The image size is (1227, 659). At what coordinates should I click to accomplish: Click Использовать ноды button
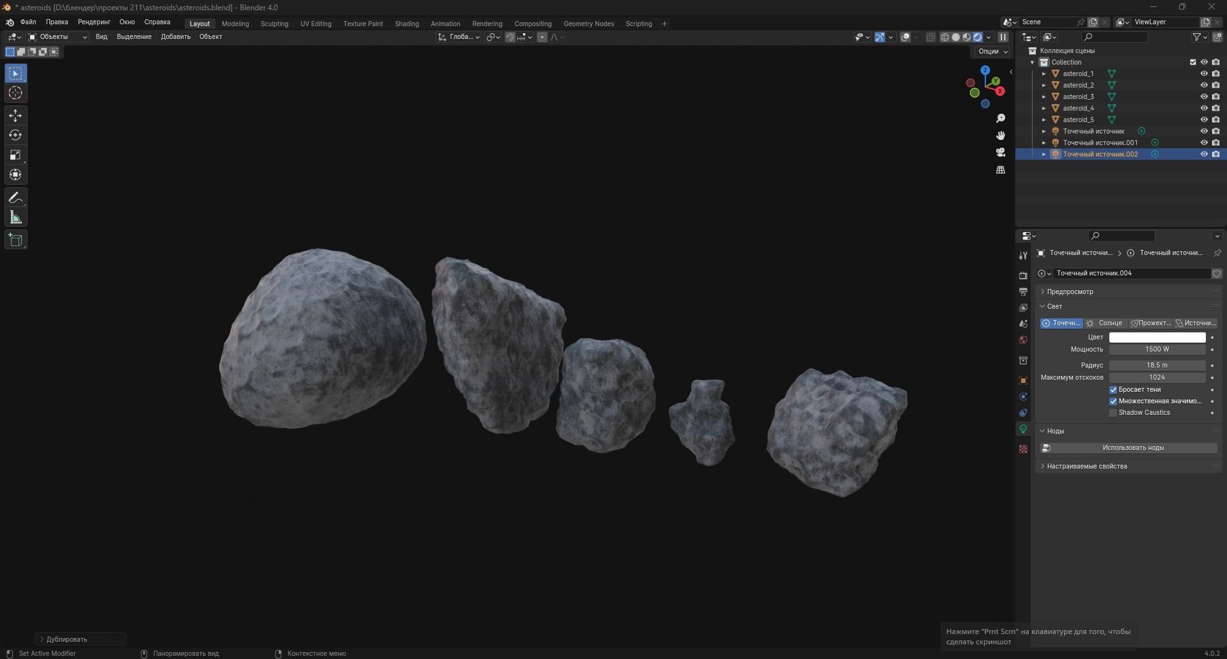click(x=1129, y=448)
